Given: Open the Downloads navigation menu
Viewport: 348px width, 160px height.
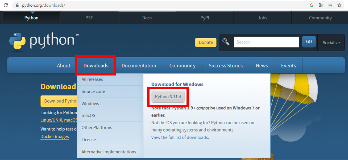Looking at the screenshot, I should click(x=96, y=66).
